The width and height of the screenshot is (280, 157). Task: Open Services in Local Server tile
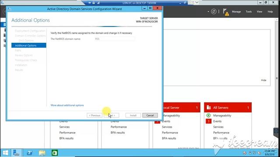(167, 127)
